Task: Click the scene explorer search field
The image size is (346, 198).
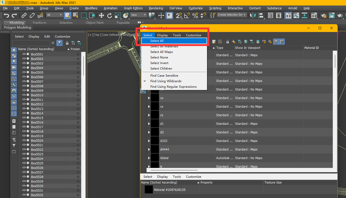Action: click(31, 43)
